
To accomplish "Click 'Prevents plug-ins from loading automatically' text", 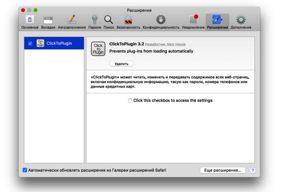I will pyautogui.click(x=151, y=51).
